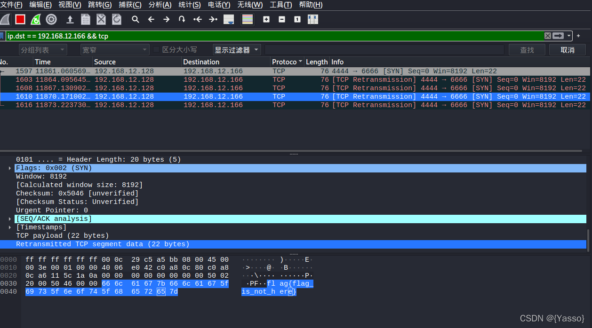
Task: Open display filter bookmark icon
Action: coord(2,36)
